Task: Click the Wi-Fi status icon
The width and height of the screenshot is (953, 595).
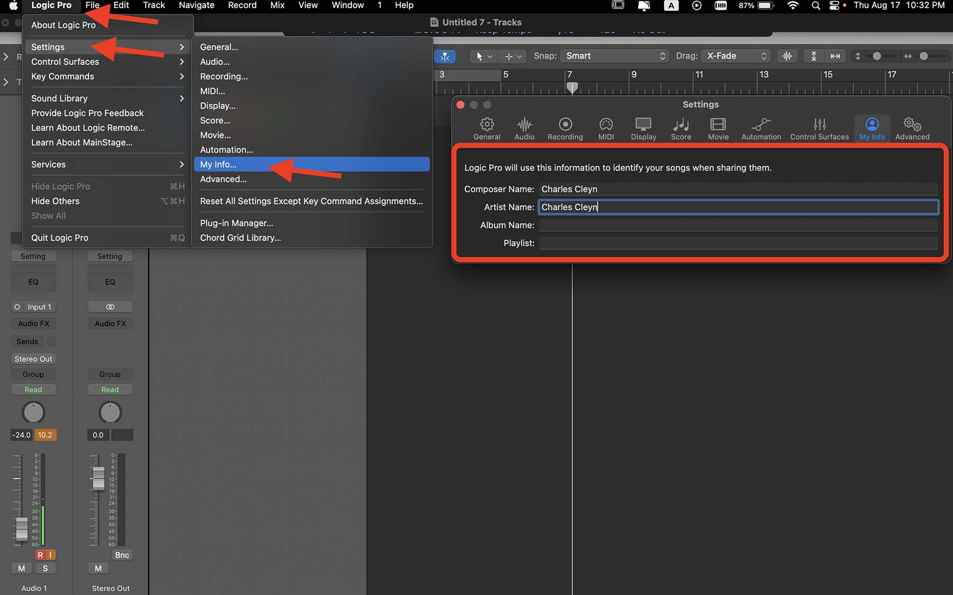Action: [x=793, y=6]
